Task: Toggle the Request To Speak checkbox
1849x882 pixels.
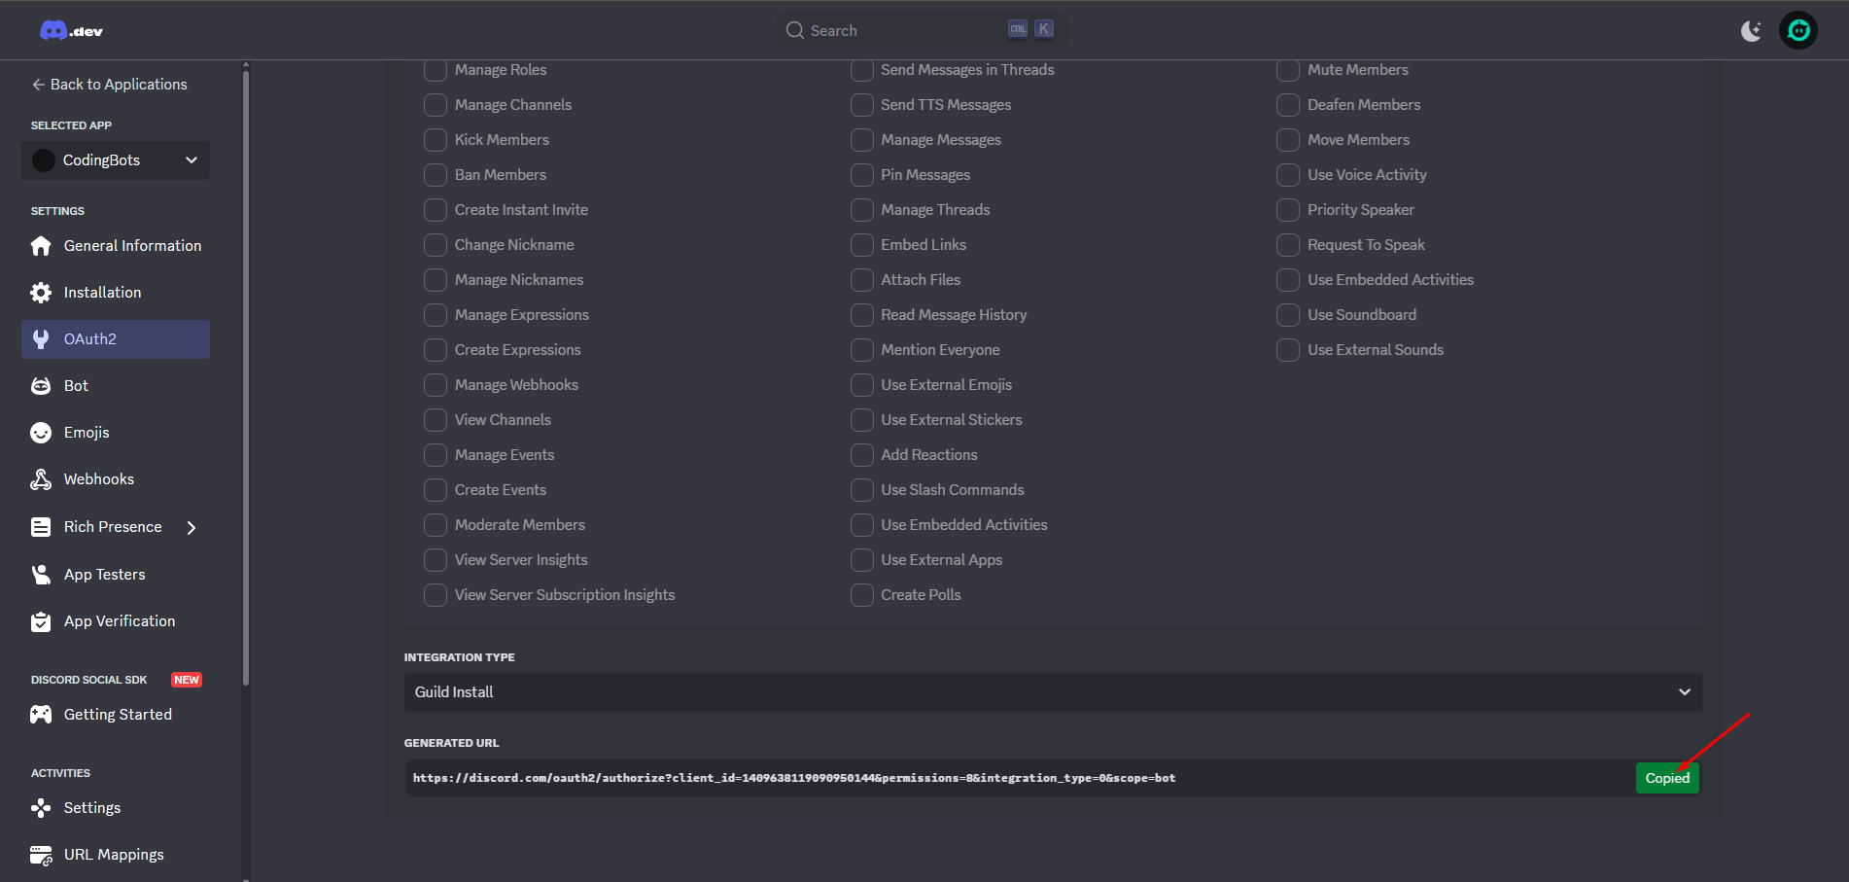Action: click(x=1288, y=245)
